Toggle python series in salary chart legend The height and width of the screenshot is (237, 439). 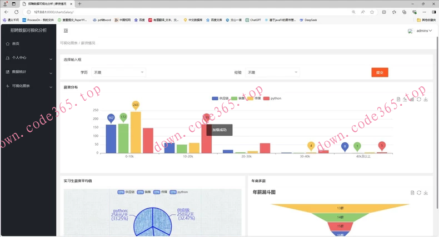(x=272, y=99)
